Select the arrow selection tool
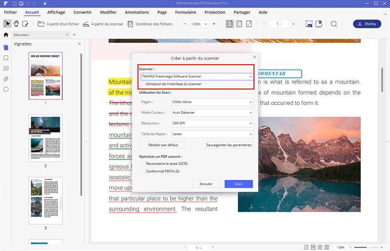Image resolution: width=390 pixels, height=251 pixels. point(7,24)
